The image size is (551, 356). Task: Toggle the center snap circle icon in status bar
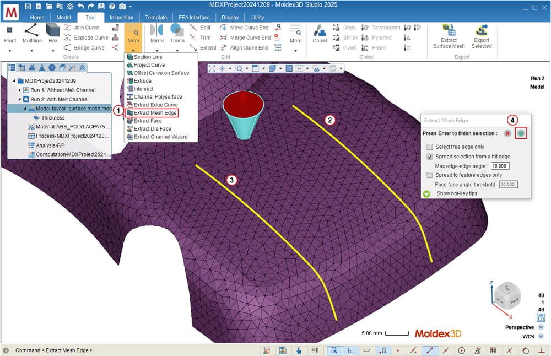pyautogui.click(x=462, y=350)
